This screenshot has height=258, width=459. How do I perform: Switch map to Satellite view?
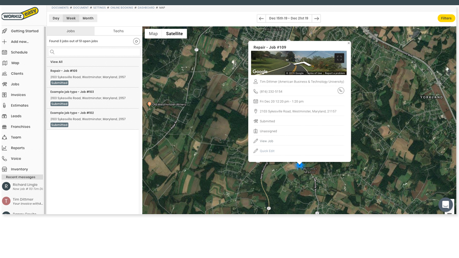(x=174, y=34)
